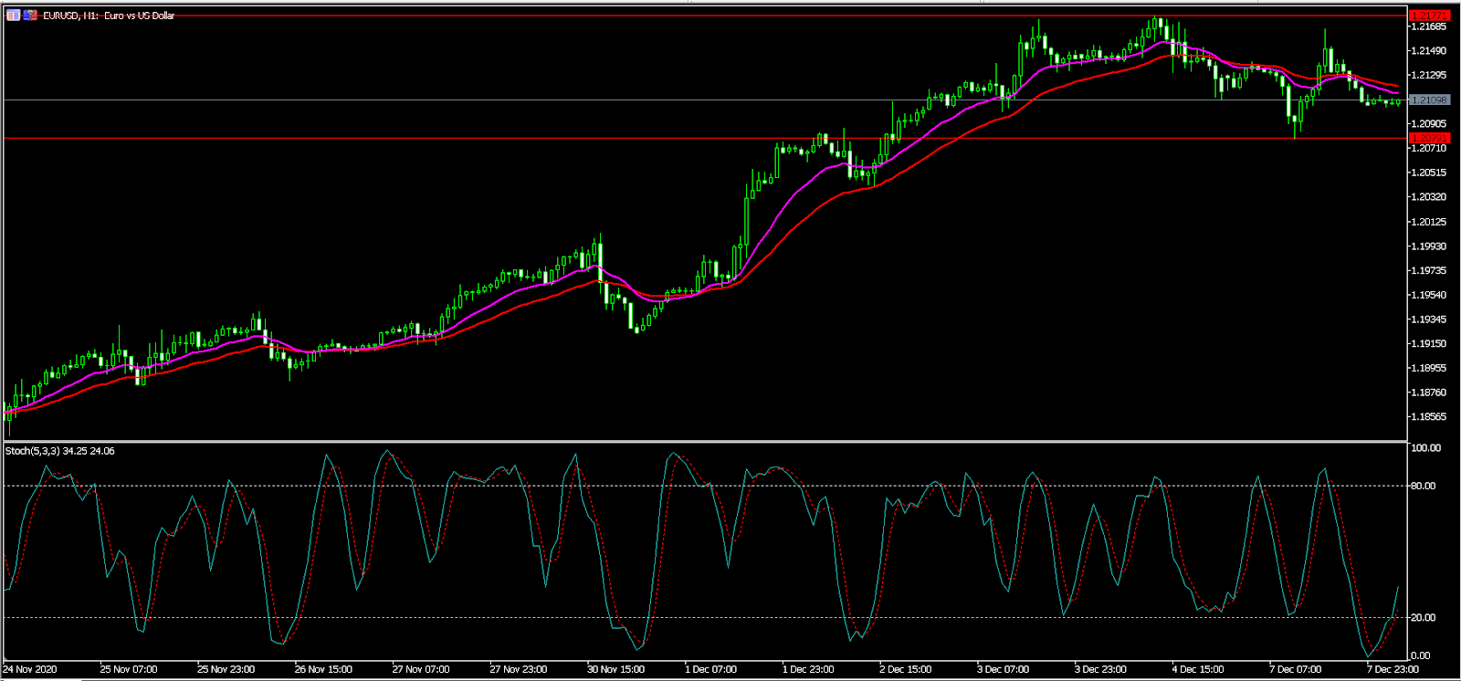The height and width of the screenshot is (681, 1461).
Task: Click the 1.21490 price scale value
Action: point(1429,51)
